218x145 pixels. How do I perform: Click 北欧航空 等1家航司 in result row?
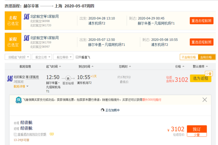point(26,77)
